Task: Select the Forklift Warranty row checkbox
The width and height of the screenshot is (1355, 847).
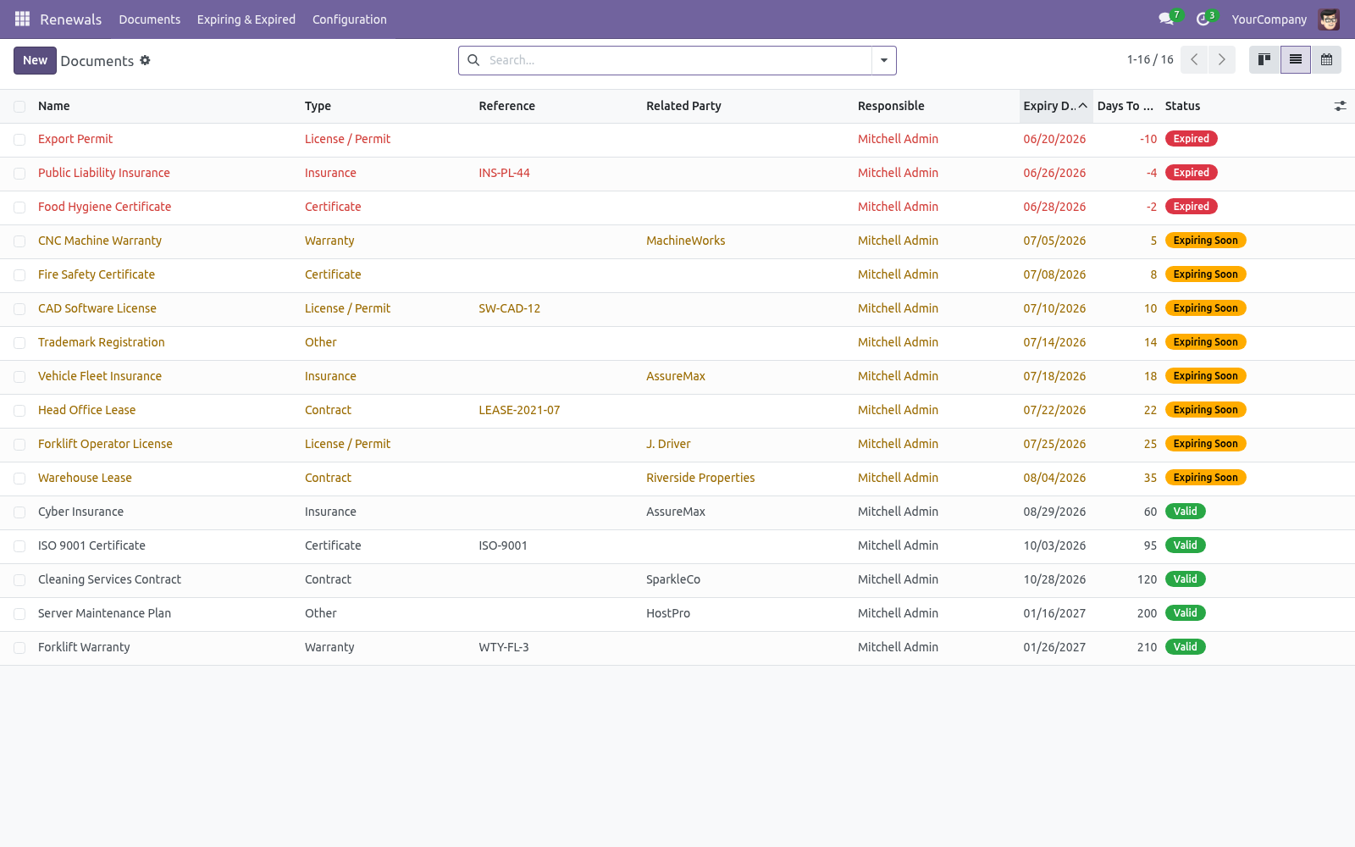Action: (x=19, y=648)
